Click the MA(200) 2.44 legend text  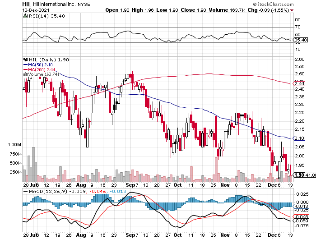pos(42,69)
